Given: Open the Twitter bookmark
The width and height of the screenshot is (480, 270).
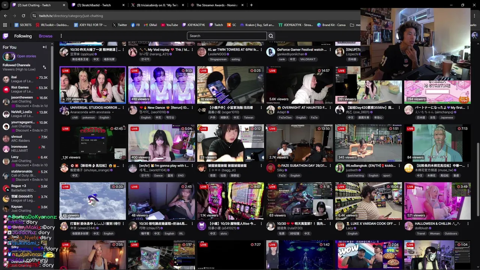Looking at the screenshot, I should (x=119, y=25).
